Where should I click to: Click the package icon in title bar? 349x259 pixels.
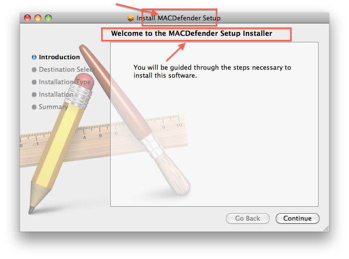pos(131,18)
